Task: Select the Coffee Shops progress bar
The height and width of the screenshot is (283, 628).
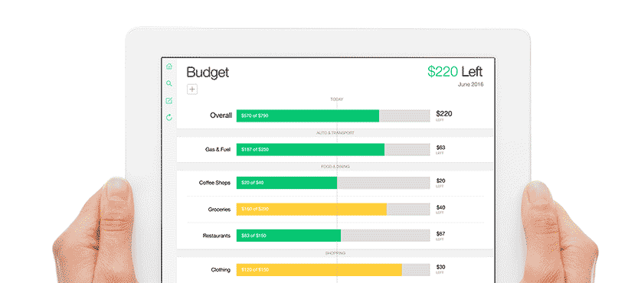Action: [333, 183]
